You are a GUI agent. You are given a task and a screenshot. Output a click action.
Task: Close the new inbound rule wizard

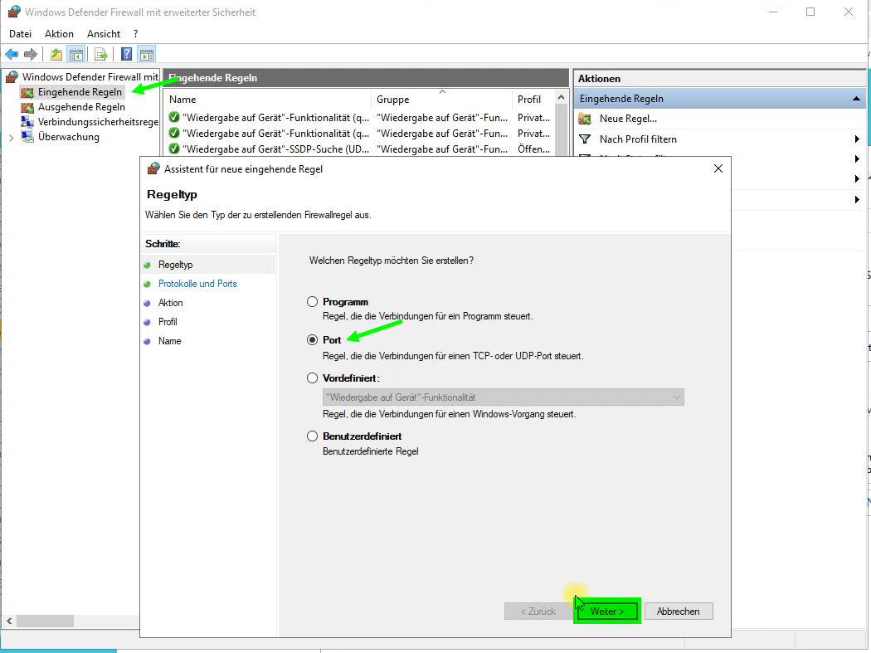tap(718, 168)
